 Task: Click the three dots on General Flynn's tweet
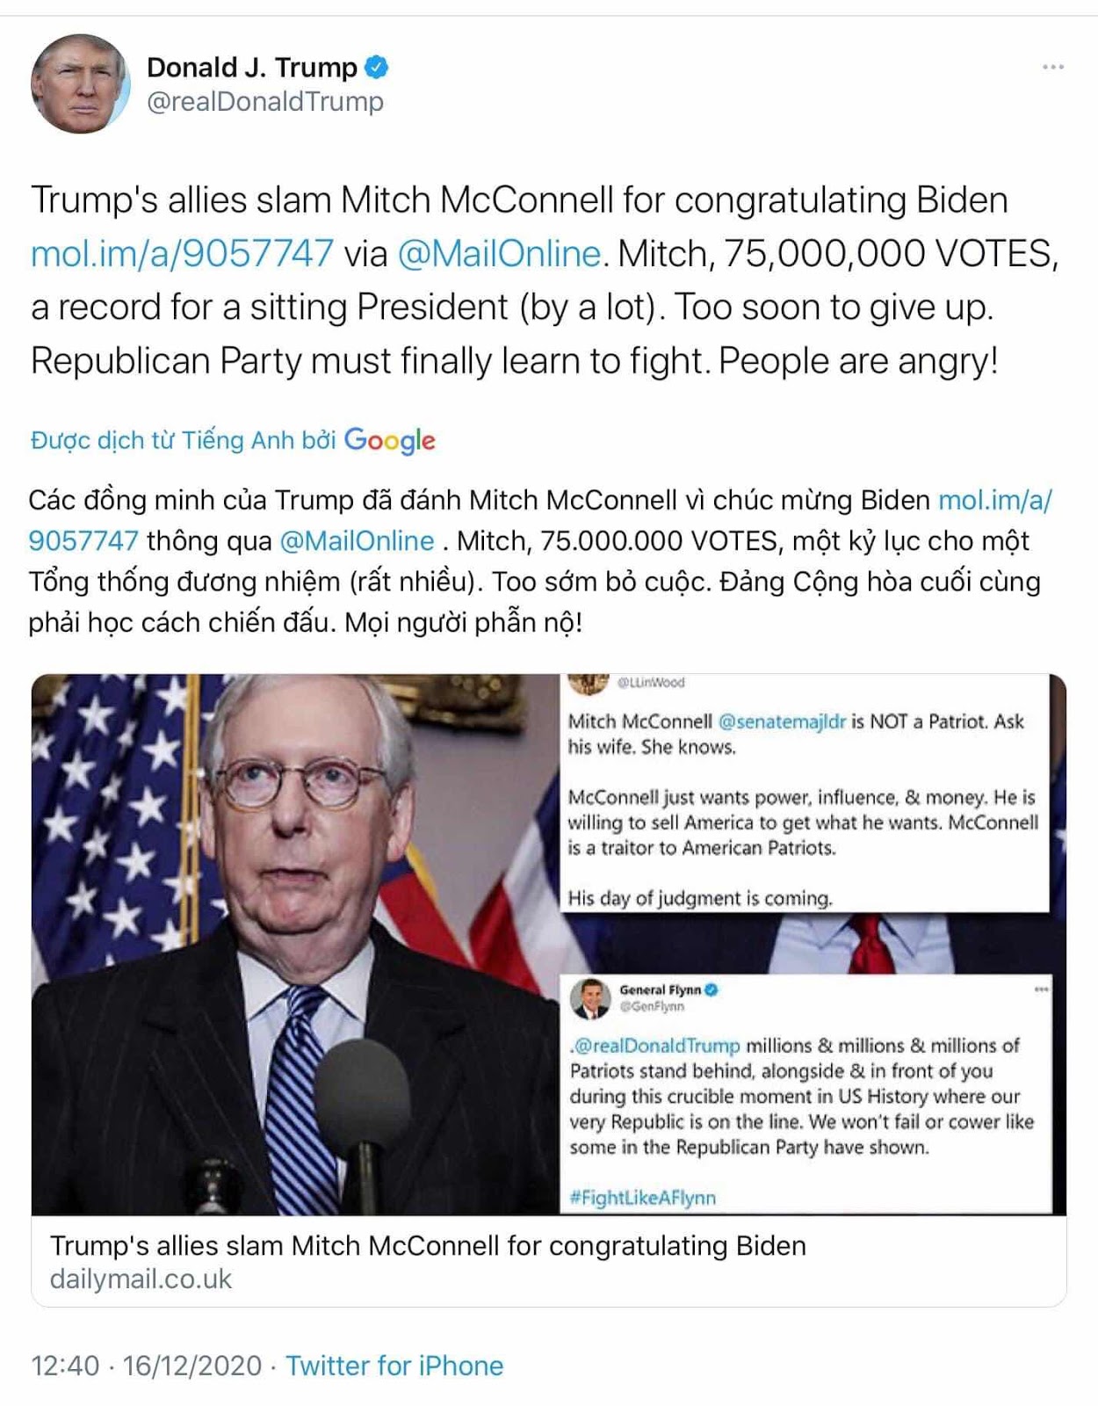click(x=1041, y=989)
